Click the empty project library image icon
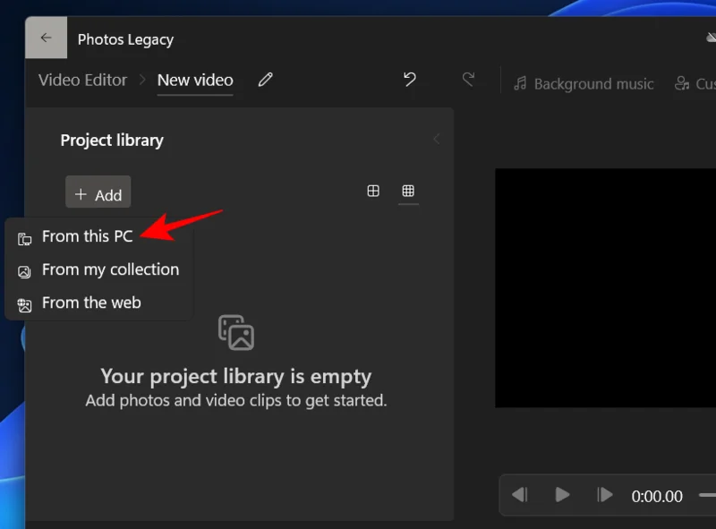 pyautogui.click(x=237, y=333)
